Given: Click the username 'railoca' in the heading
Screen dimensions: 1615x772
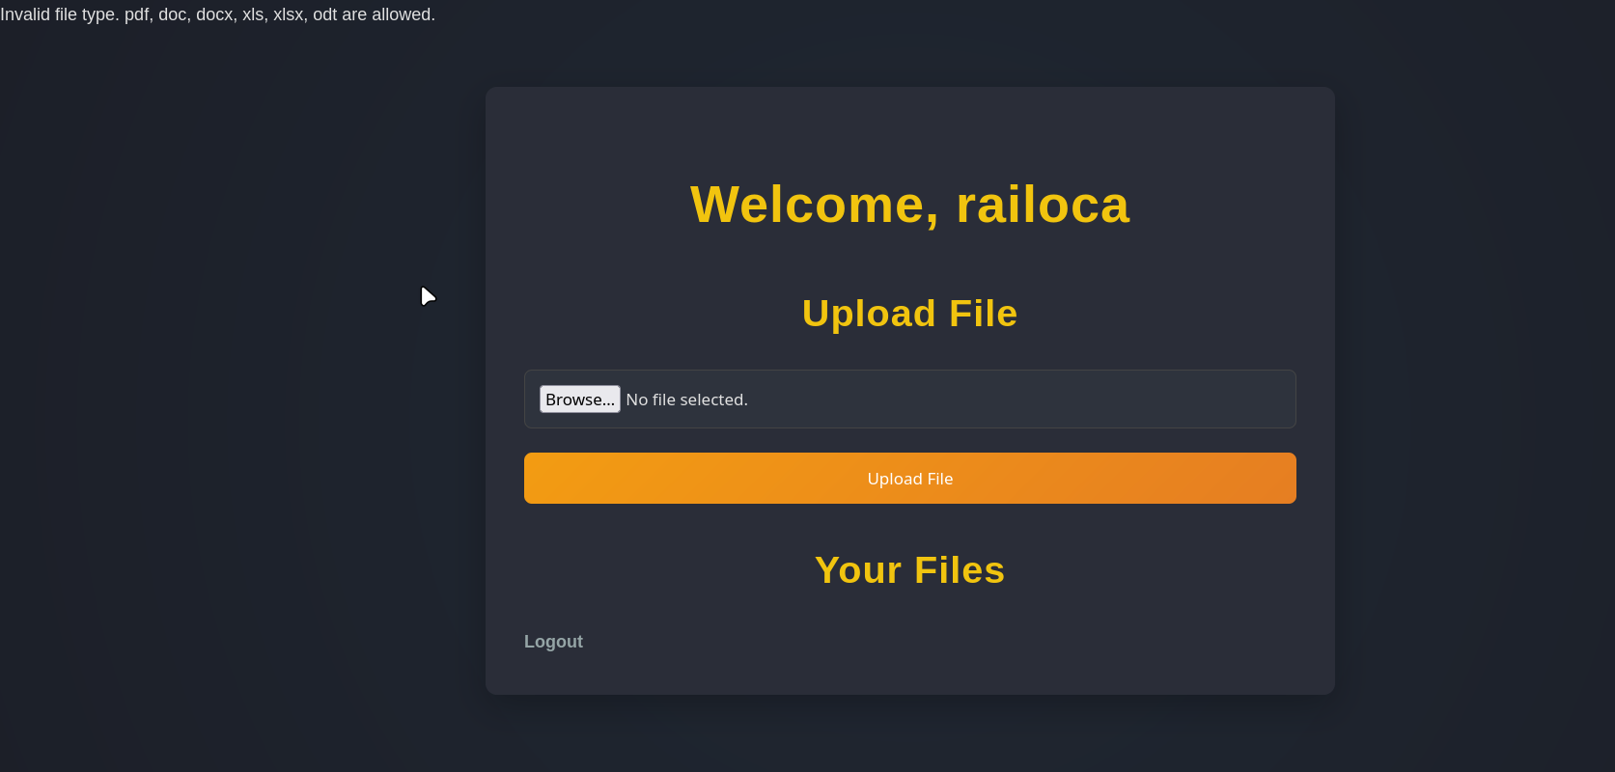Looking at the screenshot, I should tap(1043, 205).
